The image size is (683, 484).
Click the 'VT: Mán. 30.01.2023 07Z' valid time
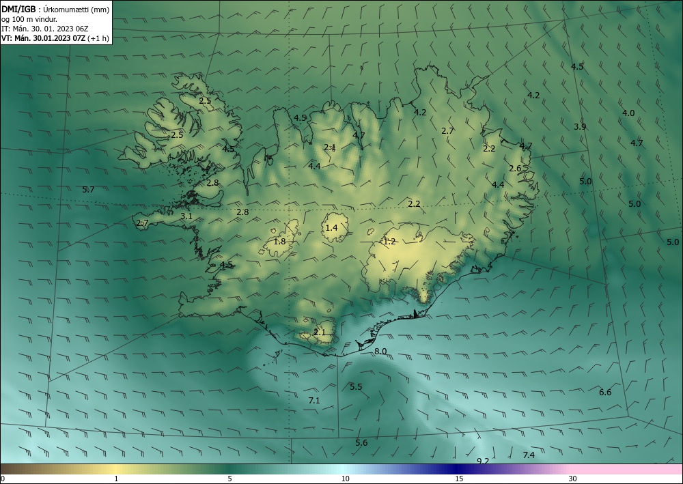(x=44, y=38)
